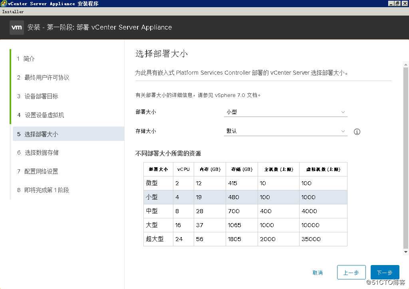Go to step 4 设置设备虚拟机
This screenshot has width=409, height=289.
pyautogui.click(x=41, y=115)
